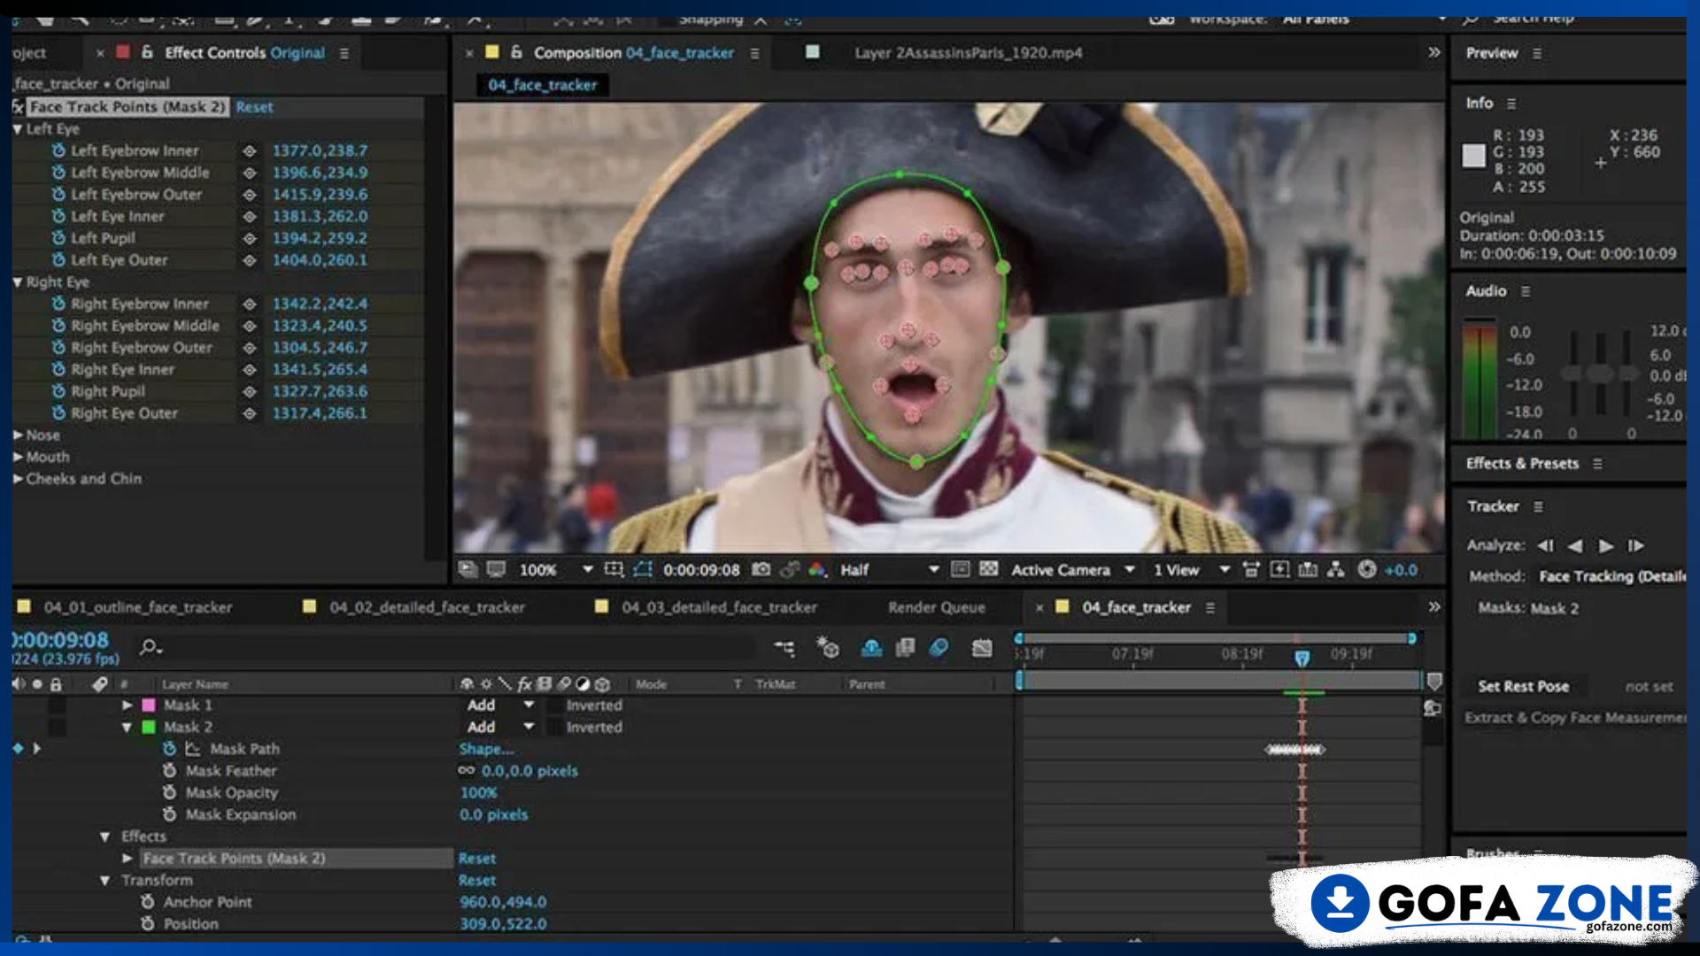Click the Shape... link for Mask Path
The image size is (1700, 956).
[x=485, y=749]
